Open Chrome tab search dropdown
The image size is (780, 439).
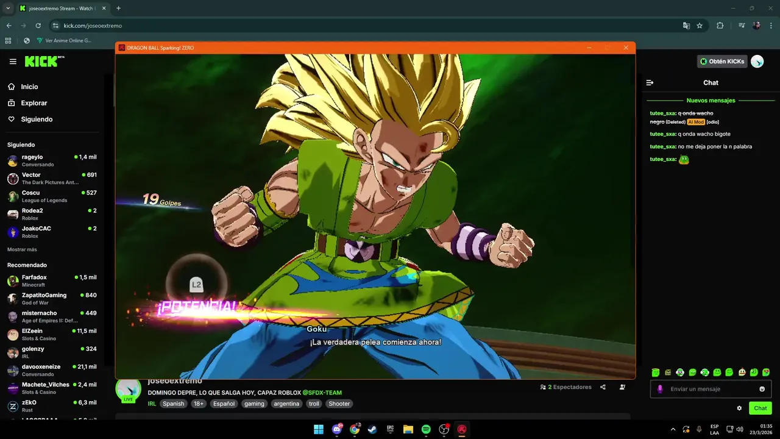click(x=8, y=8)
